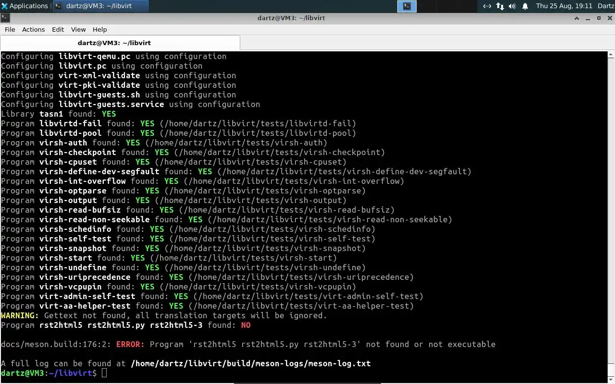Click the virsh-checkpoint program name

(x=77, y=152)
